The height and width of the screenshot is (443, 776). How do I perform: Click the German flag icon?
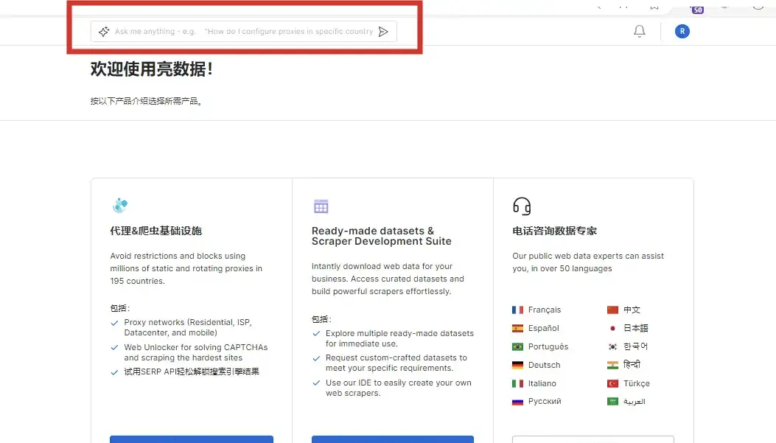tap(517, 365)
